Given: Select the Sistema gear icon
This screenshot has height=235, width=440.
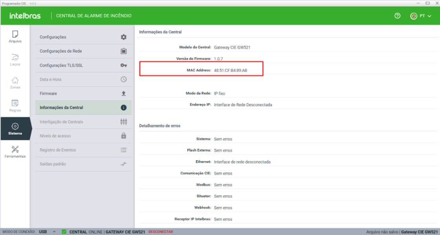Looking at the screenshot, I should (15, 127).
